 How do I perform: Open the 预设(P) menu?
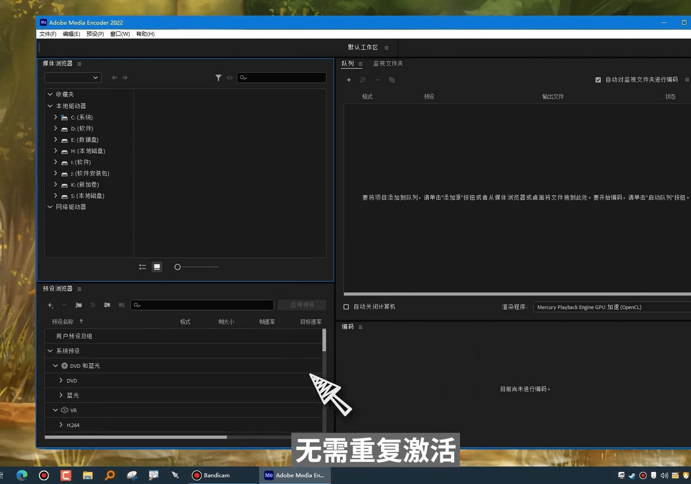click(x=95, y=34)
